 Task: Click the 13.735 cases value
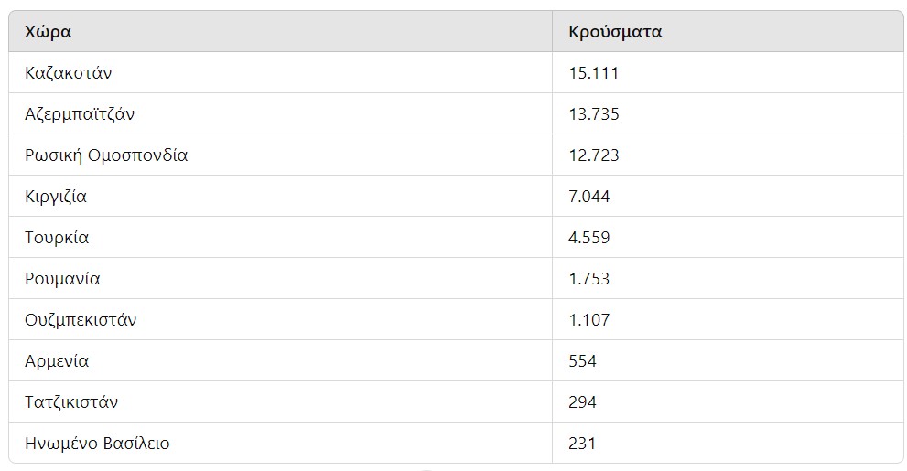point(593,113)
